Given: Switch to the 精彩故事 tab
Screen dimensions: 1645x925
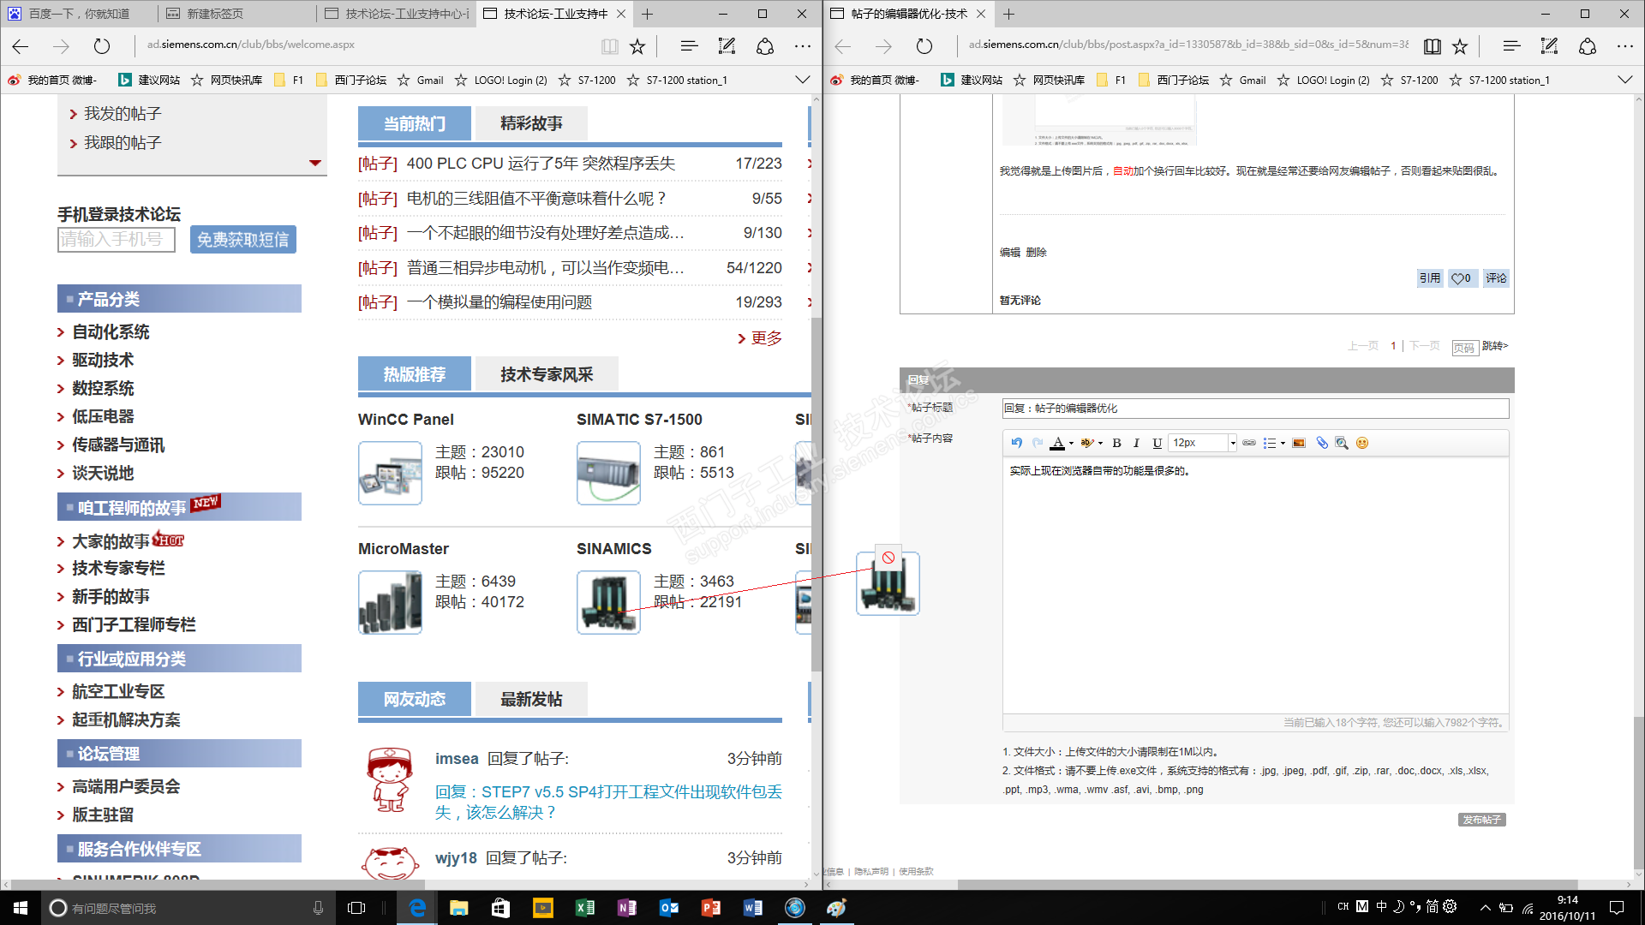Looking at the screenshot, I should [x=531, y=123].
